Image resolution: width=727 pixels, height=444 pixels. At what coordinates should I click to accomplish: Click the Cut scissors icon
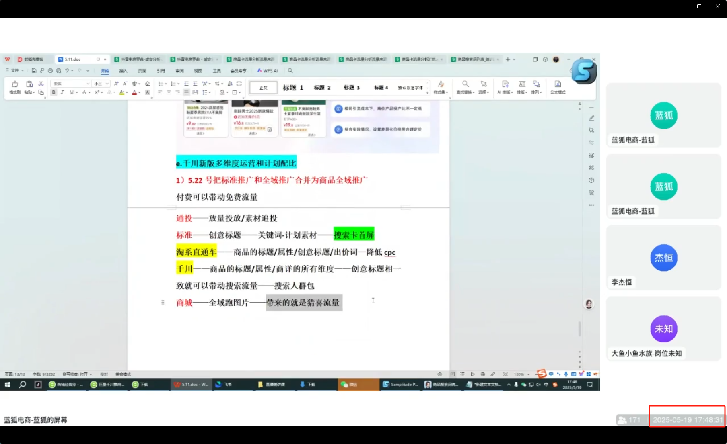[x=41, y=84]
